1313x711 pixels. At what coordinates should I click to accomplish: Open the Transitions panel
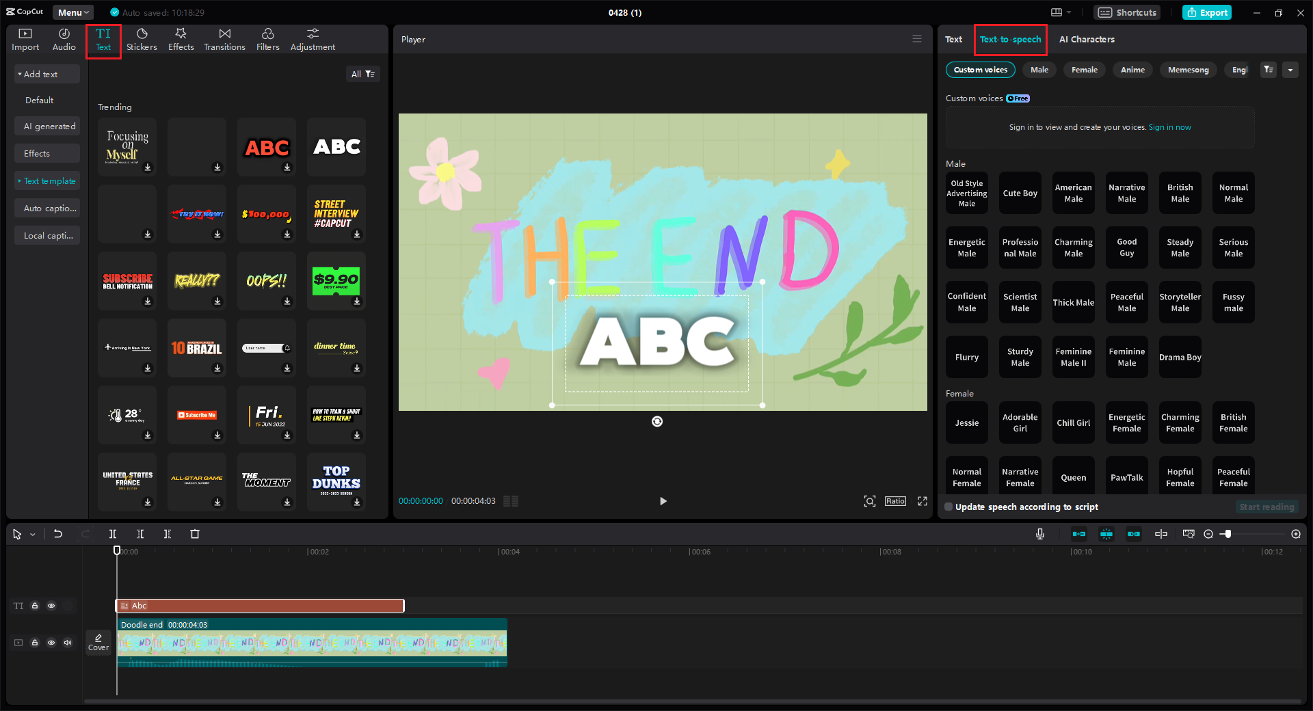pos(224,40)
